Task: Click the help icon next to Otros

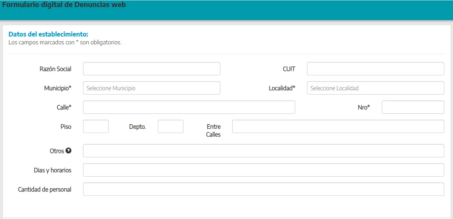Action: click(x=68, y=151)
